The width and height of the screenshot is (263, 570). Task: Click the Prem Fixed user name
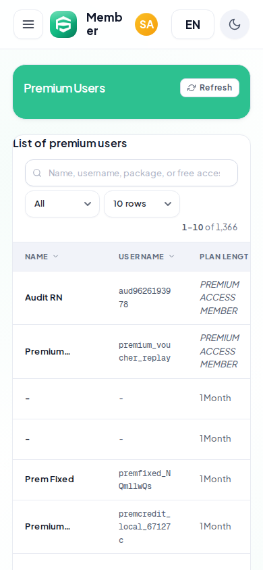coord(49,479)
